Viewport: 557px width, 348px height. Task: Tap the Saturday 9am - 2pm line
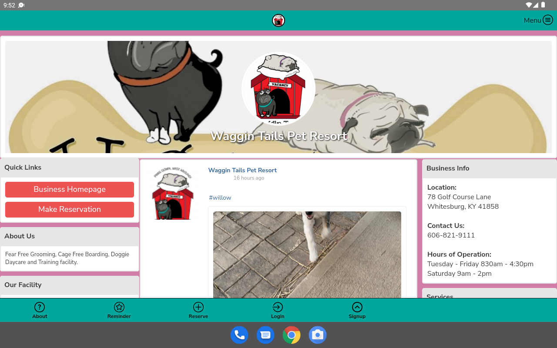[460, 274]
